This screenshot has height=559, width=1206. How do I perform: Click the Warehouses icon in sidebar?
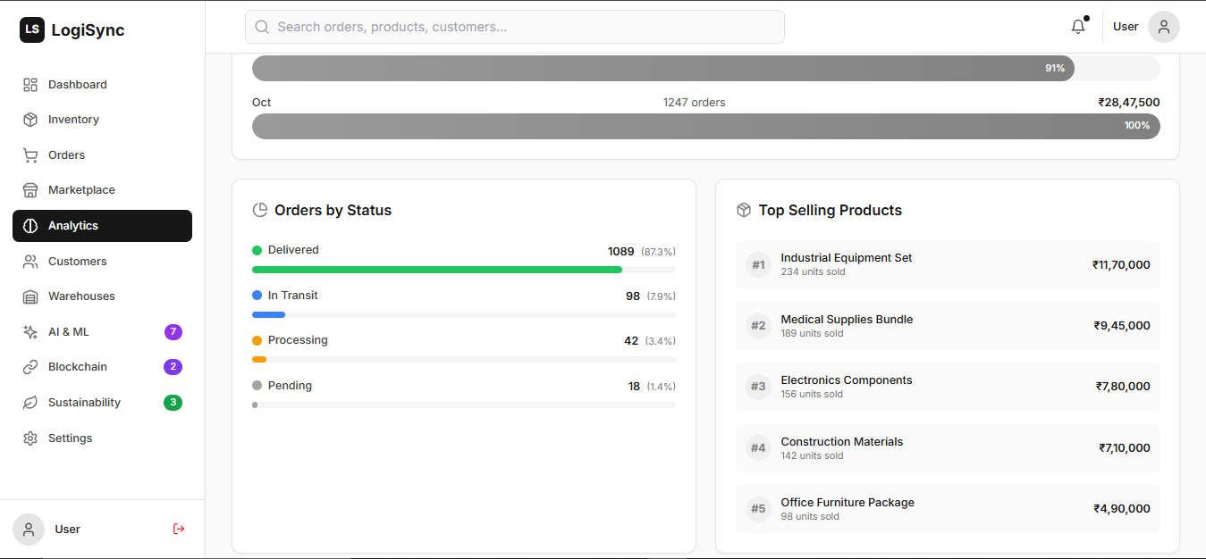click(30, 296)
